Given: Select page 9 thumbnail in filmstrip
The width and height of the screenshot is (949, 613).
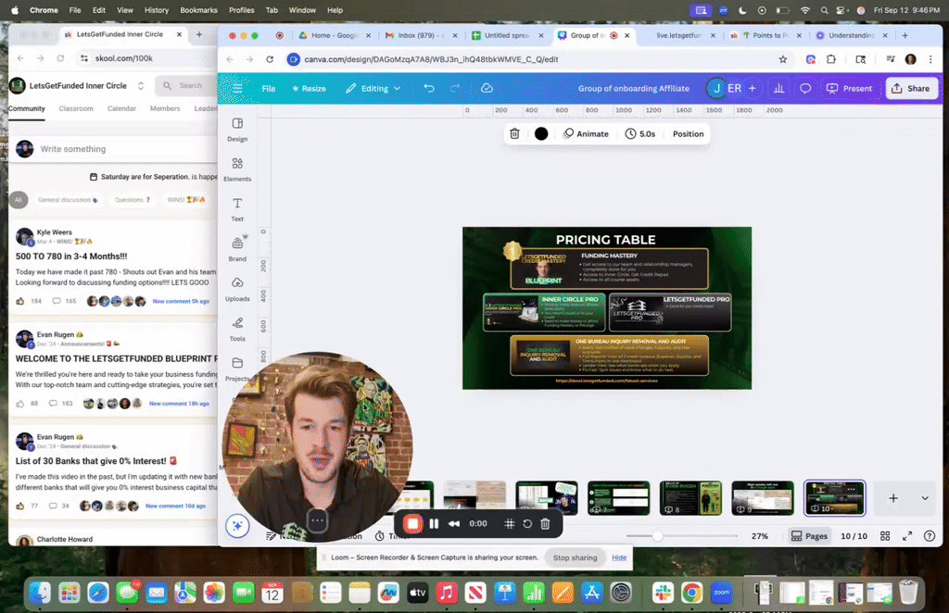Looking at the screenshot, I should click(x=763, y=498).
